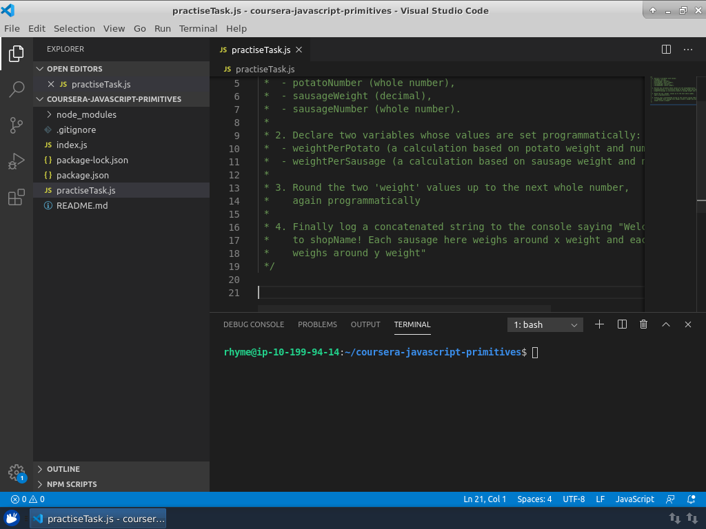
Task: Maximize the terminal panel size
Action: click(x=665, y=324)
